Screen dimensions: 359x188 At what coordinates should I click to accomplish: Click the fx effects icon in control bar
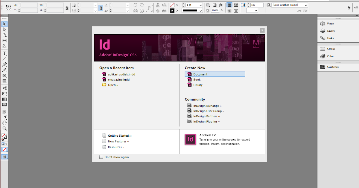tap(221, 5)
